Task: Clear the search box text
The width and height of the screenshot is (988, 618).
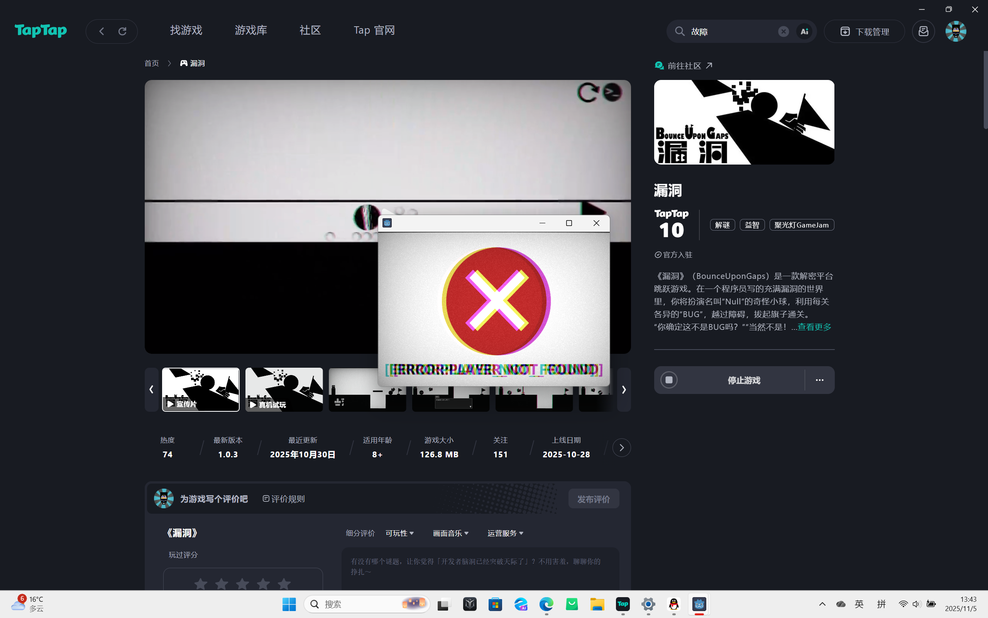Action: coord(783,31)
